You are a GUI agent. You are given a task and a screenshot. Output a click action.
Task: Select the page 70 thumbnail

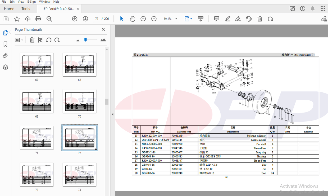pyautogui.click(x=80, y=101)
